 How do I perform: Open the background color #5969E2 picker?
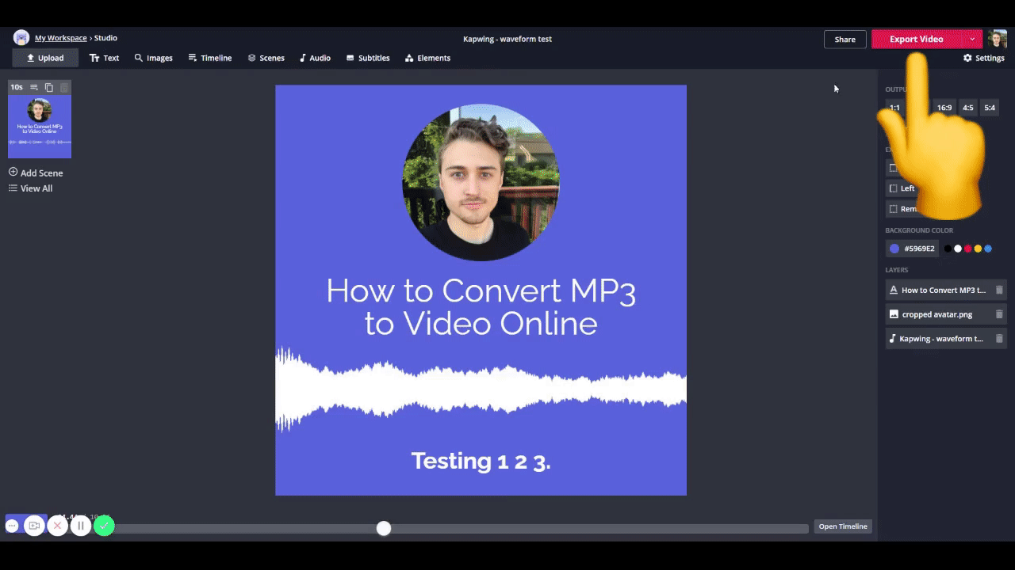point(912,249)
